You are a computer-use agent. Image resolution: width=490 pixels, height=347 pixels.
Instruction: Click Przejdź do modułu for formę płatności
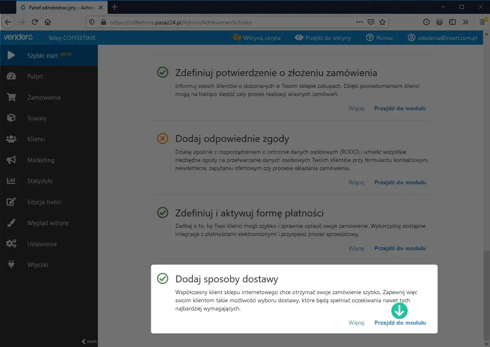[x=400, y=248]
